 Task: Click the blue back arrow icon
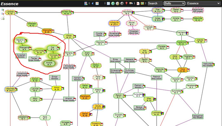pos(93,3)
